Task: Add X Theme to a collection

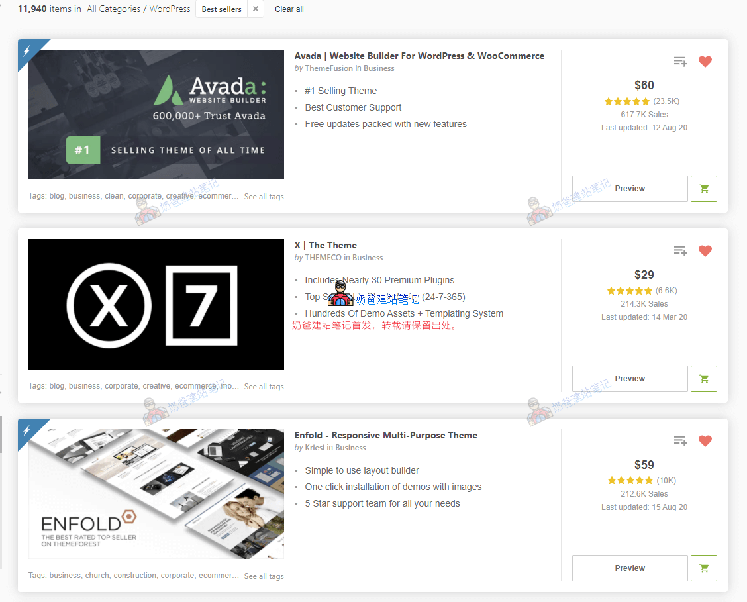Action: click(x=680, y=251)
